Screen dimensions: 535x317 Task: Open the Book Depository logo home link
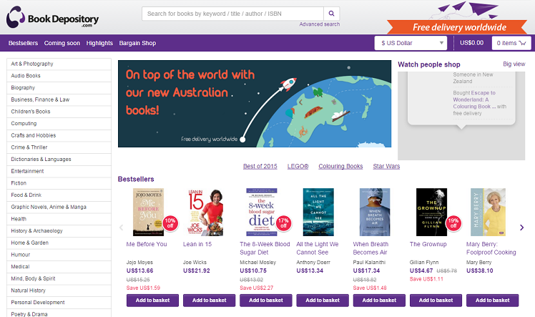point(52,17)
